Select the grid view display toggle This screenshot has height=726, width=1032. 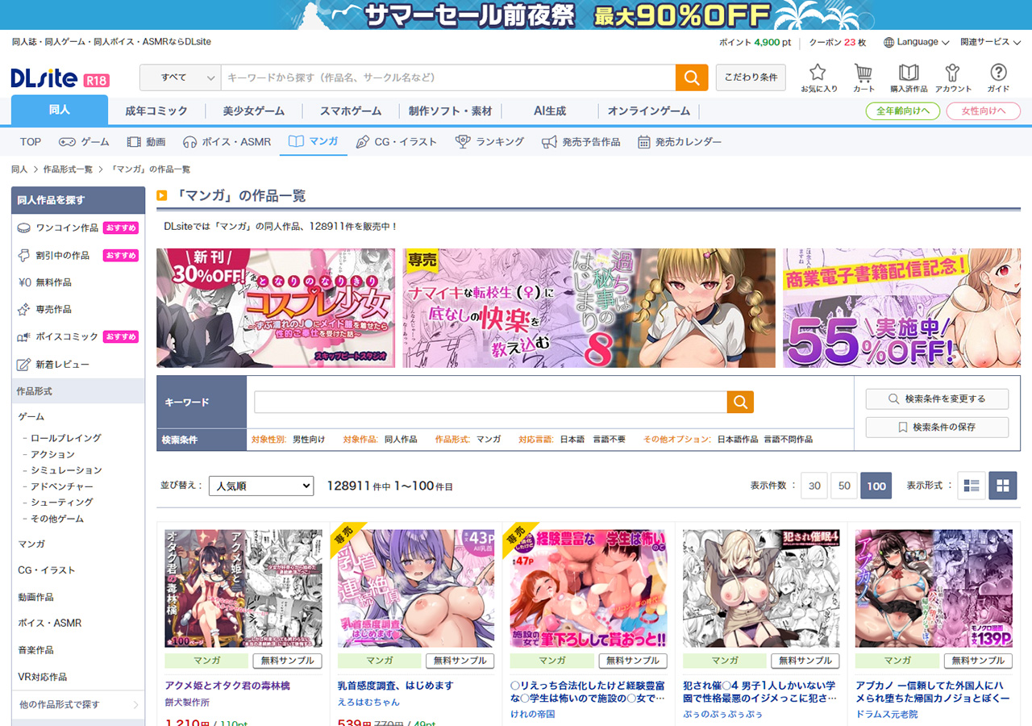[x=1003, y=486]
